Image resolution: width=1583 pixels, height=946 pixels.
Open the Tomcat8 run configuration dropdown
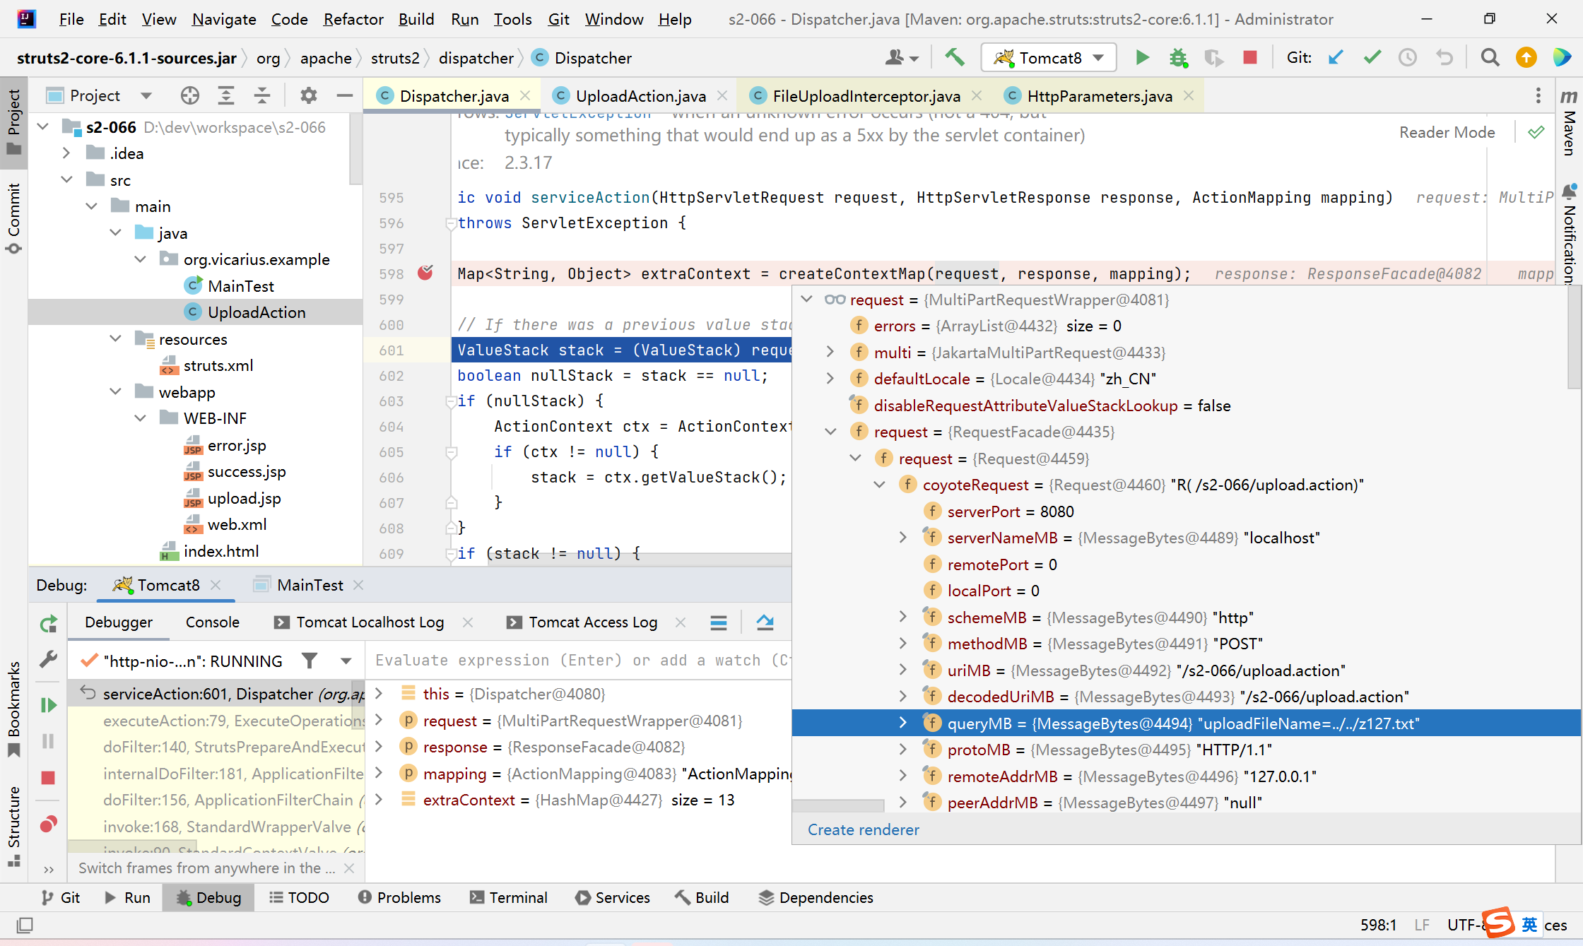pyautogui.click(x=1049, y=57)
